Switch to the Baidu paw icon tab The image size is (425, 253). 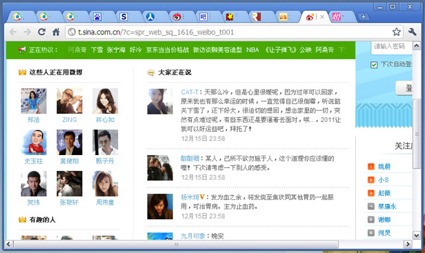[97, 17]
